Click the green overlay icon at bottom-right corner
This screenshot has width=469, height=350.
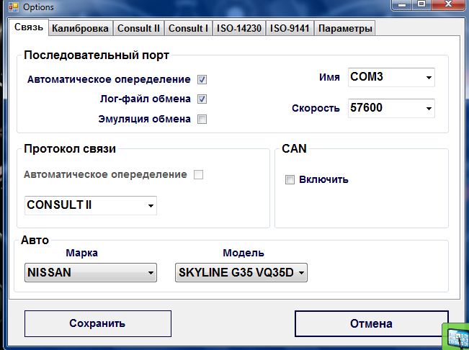pos(456,337)
